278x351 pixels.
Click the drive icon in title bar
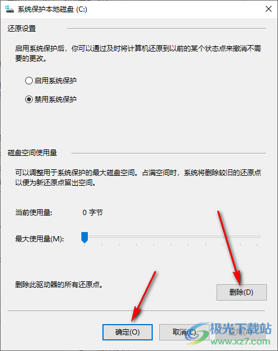point(9,9)
